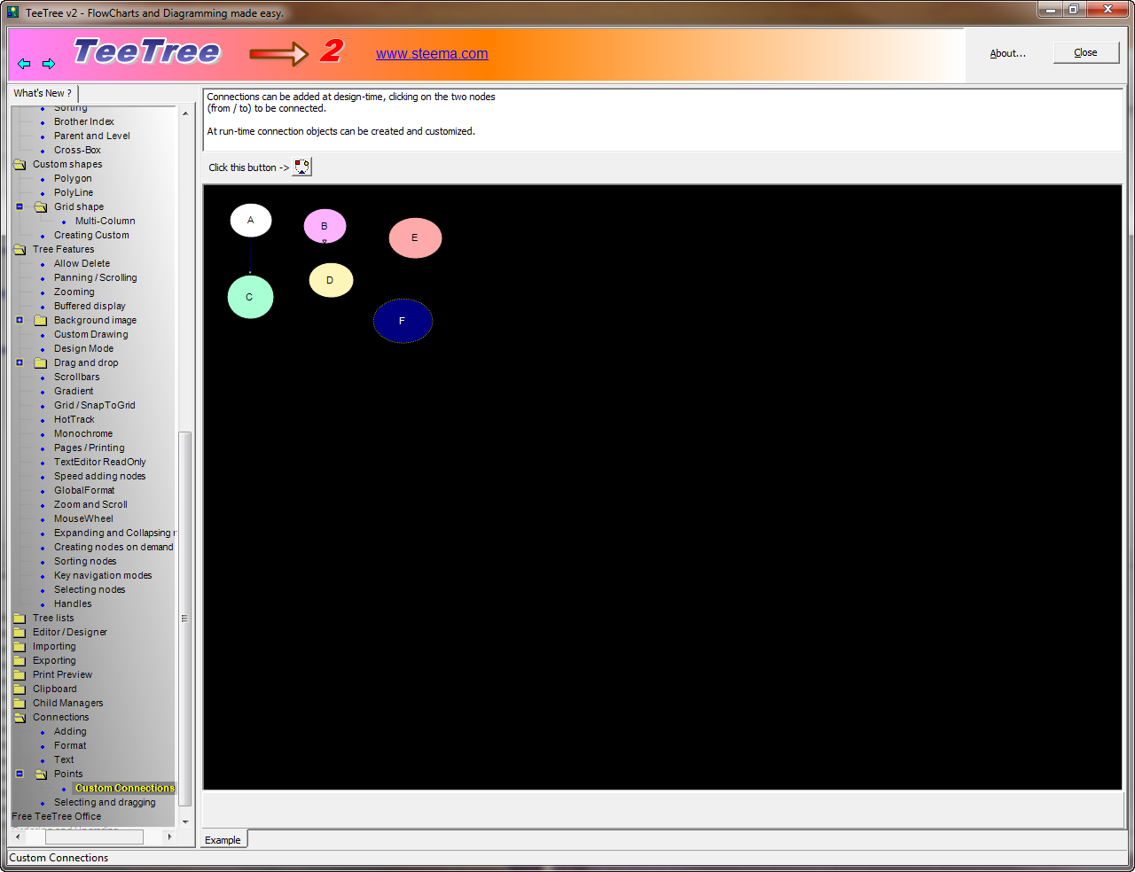The image size is (1135, 872).
Task: Select Buffered display item
Action: 90,306
